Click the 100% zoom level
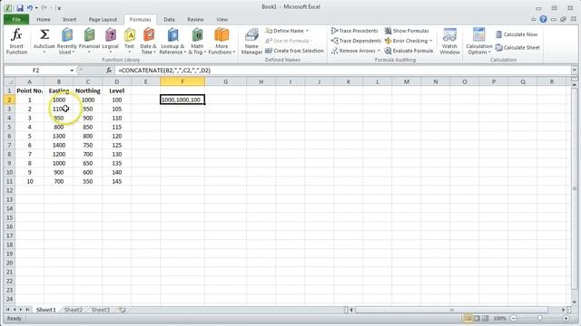 pos(499,318)
